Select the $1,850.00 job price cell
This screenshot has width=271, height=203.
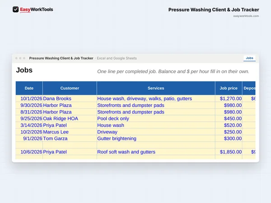coord(229,152)
